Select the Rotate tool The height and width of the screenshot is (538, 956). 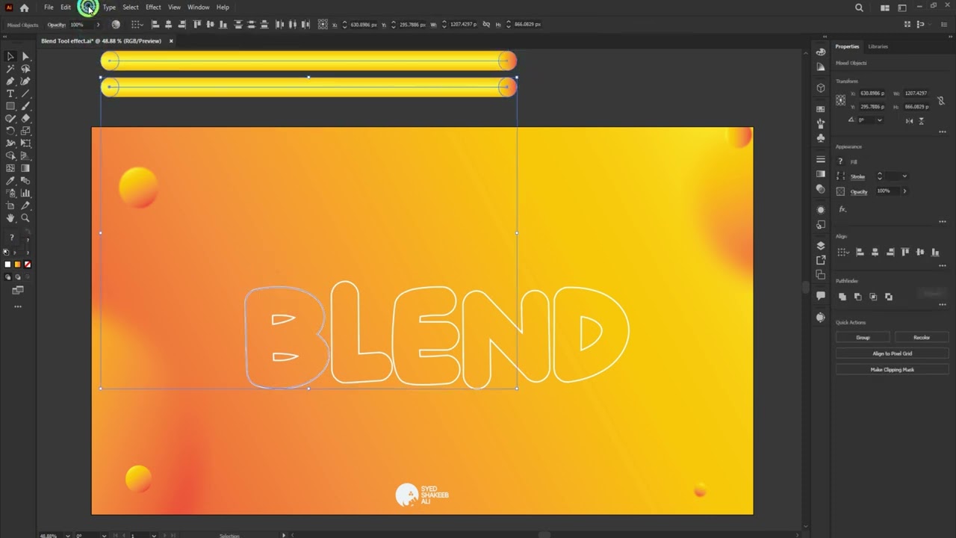click(10, 131)
